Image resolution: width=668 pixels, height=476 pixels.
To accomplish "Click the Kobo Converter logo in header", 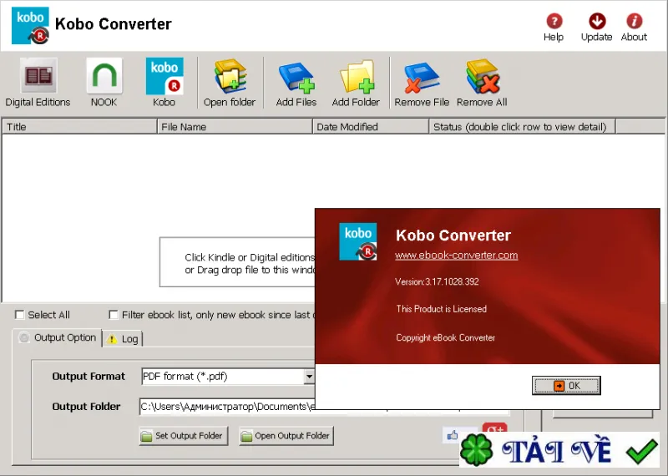I will point(30,26).
